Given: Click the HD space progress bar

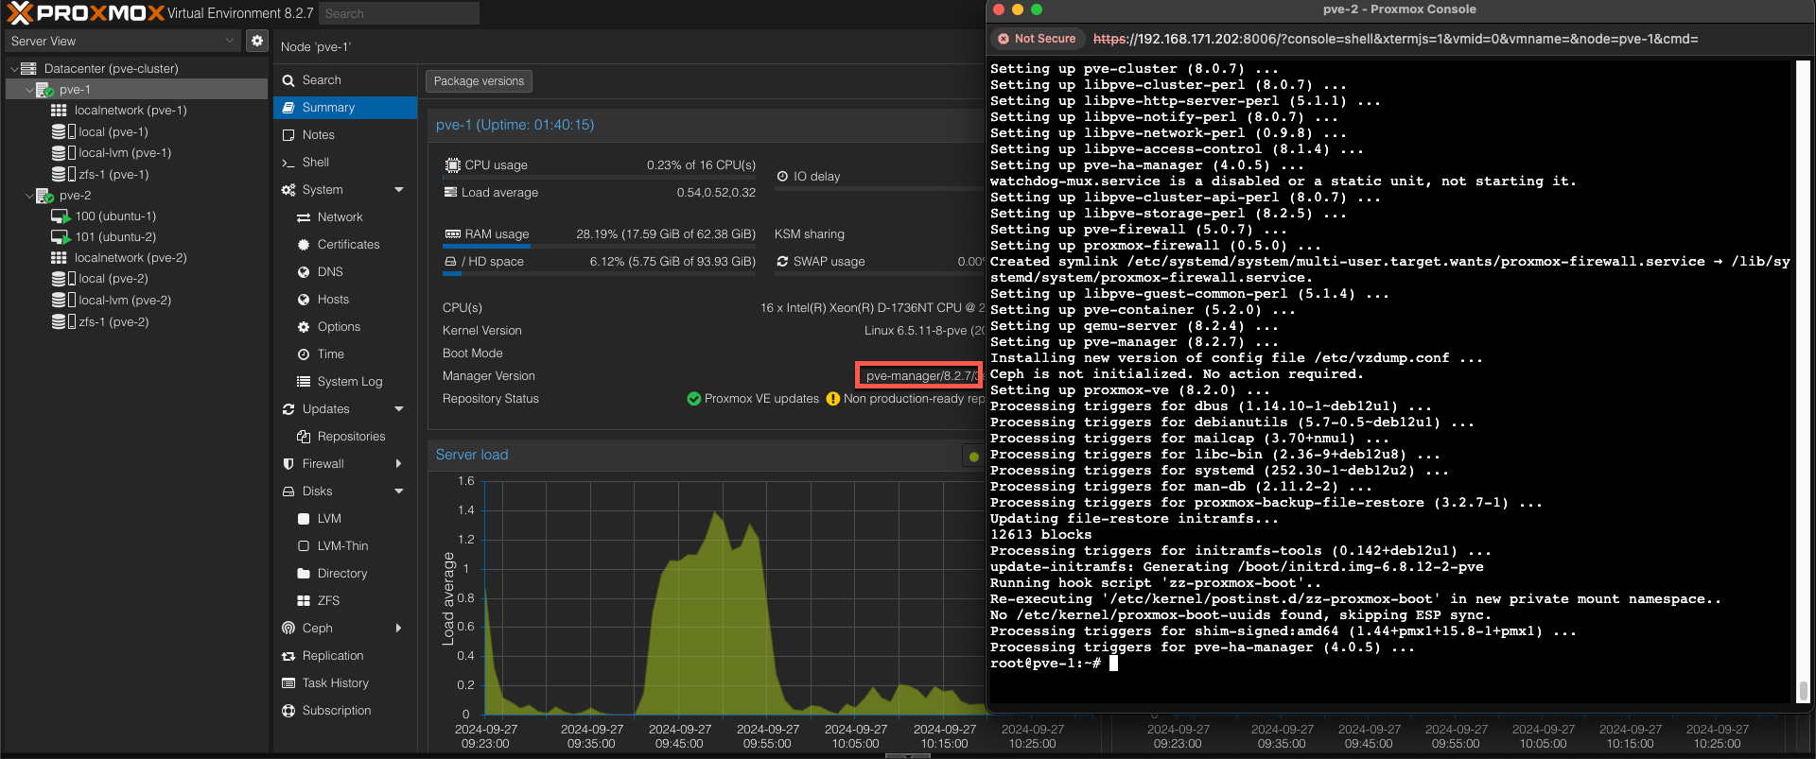Looking at the screenshot, I should pyautogui.click(x=599, y=275).
